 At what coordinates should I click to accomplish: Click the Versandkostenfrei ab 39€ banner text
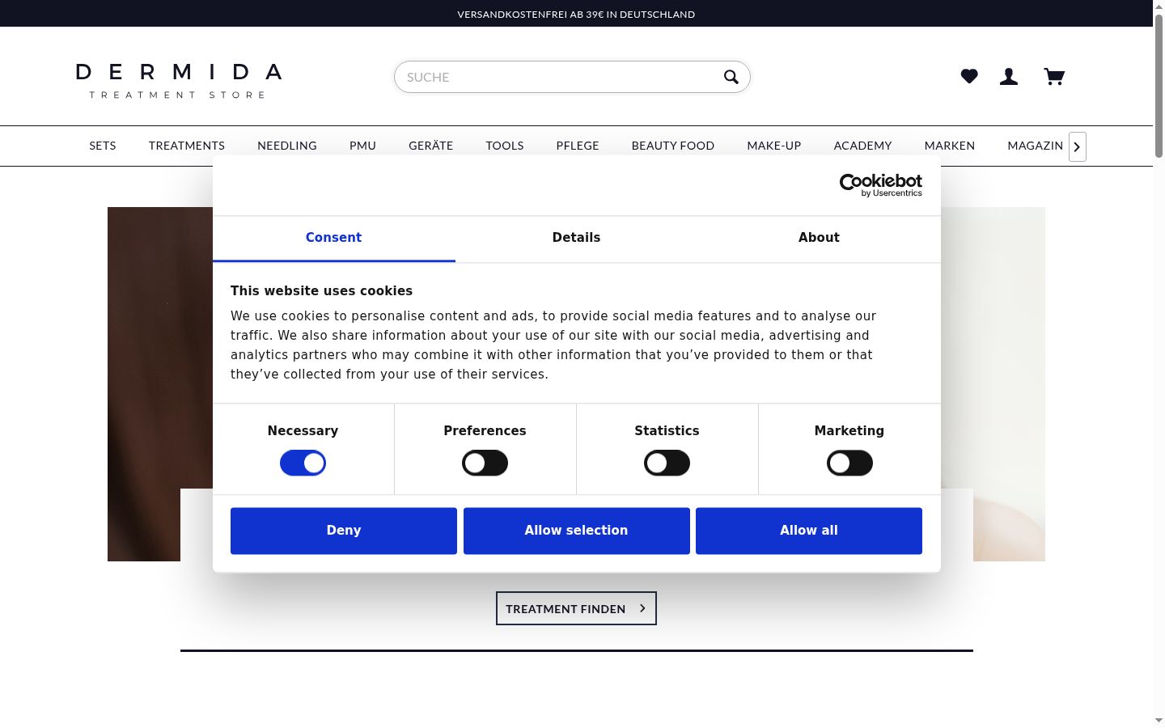[x=576, y=14]
